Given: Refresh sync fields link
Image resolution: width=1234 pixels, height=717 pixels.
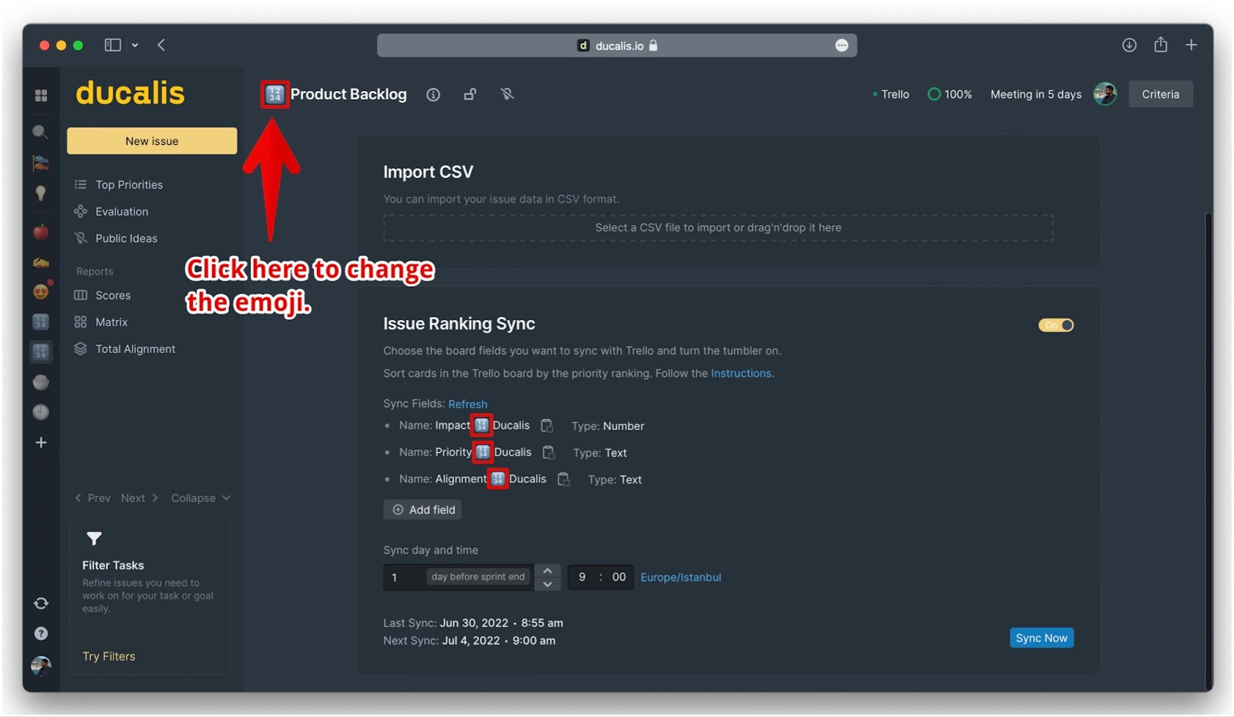Looking at the screenshot, I should click(x=467, y=404).
